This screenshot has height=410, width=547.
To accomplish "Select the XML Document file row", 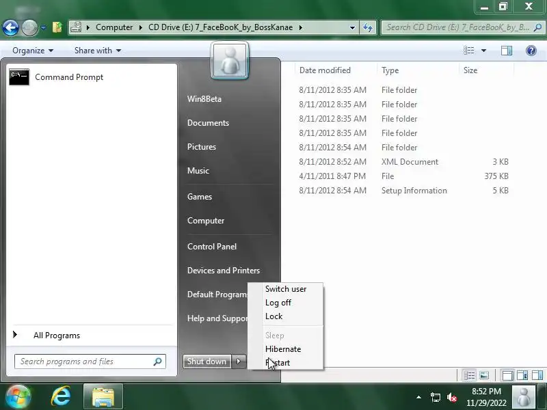I will coord(403,162).
